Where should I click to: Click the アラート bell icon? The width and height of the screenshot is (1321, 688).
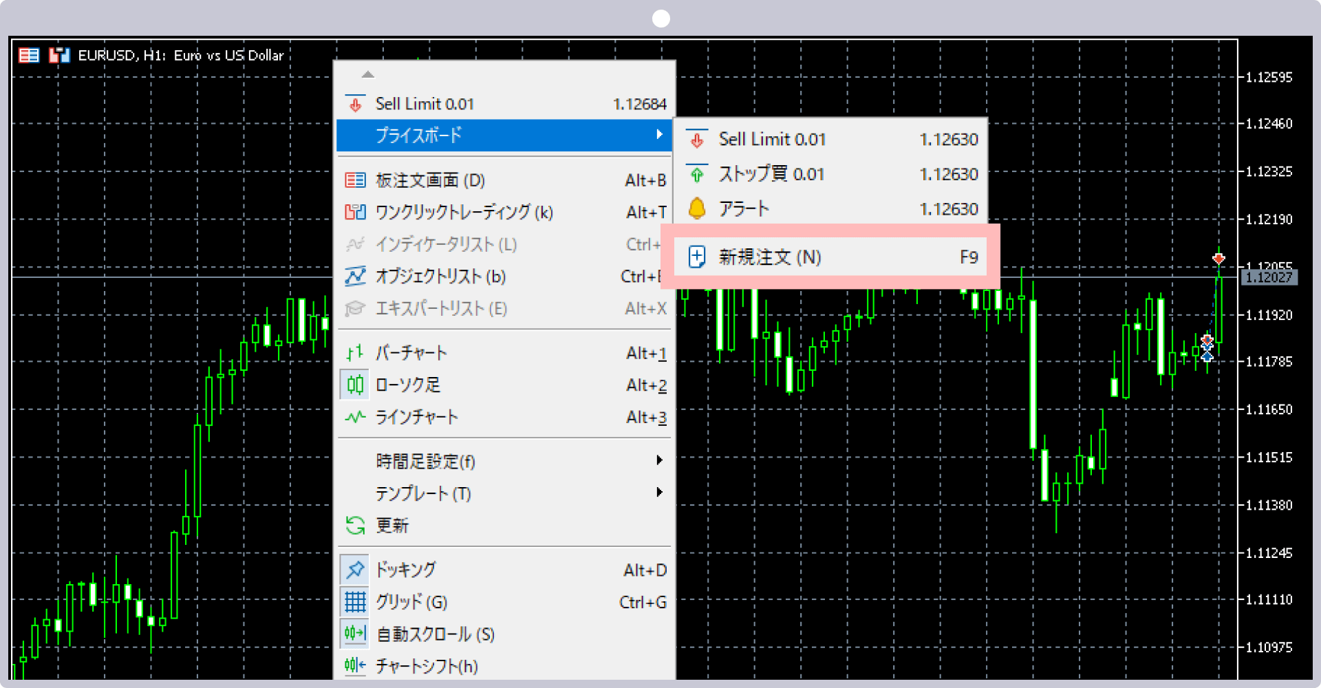pos(696,208)
